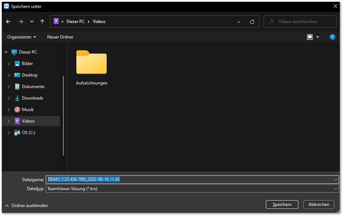The image size is (343, 216).
Task: Hide folders with 'Ordner ausblenden'
Action: coord(27,206)
